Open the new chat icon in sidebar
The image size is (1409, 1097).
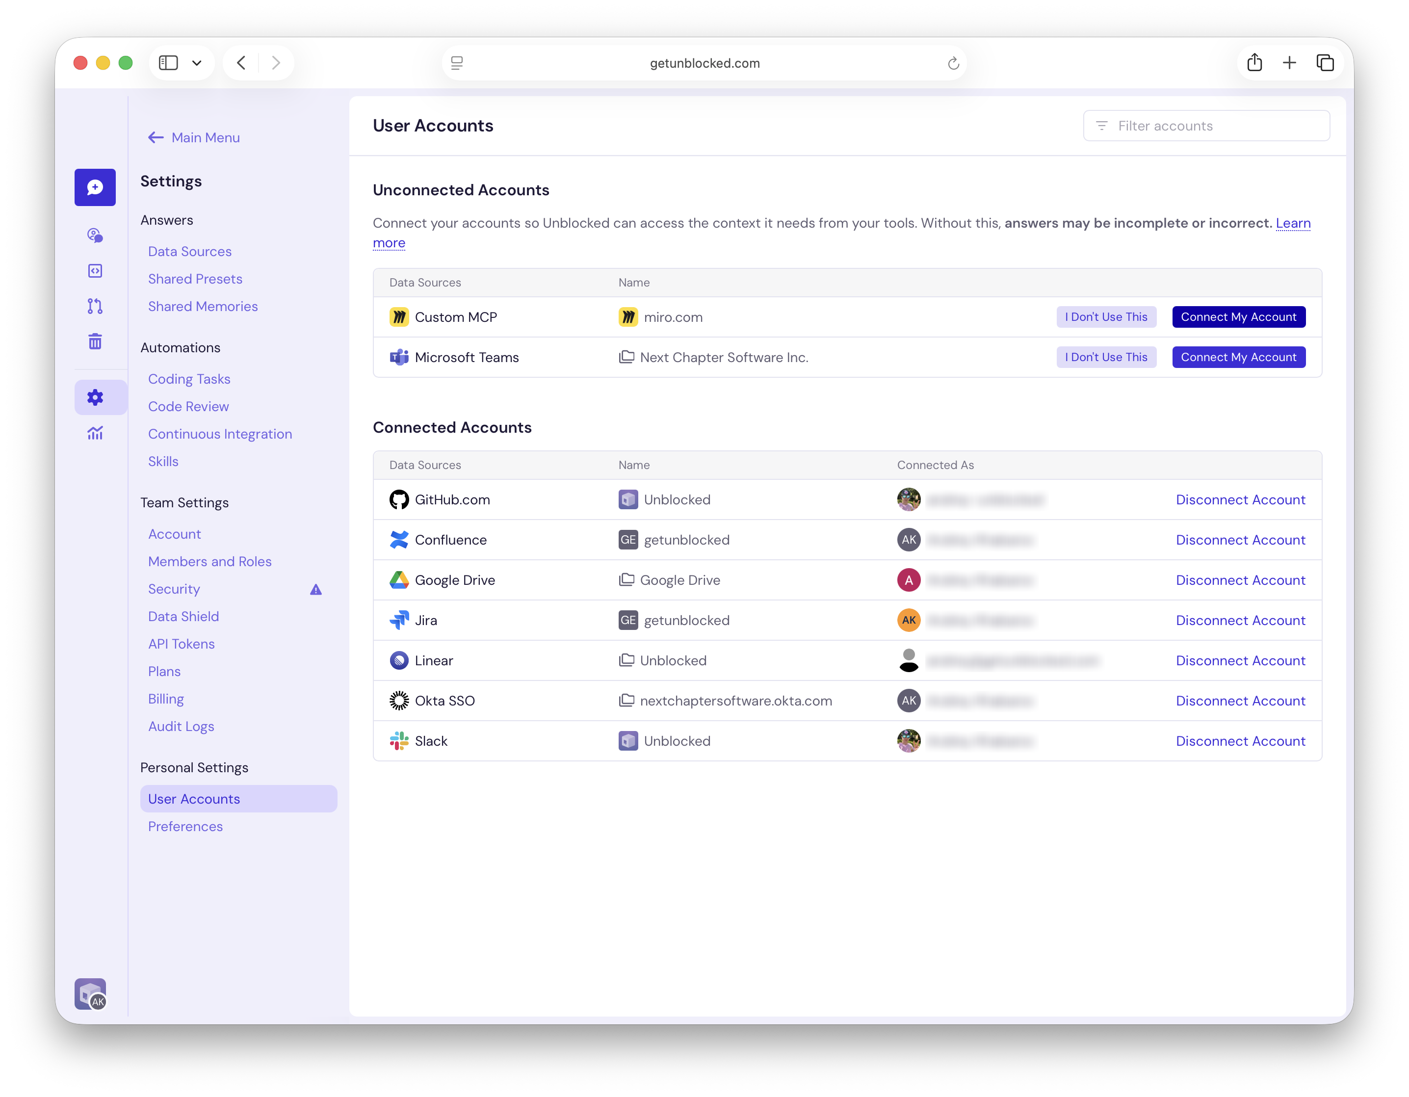(x=95, y=187)
